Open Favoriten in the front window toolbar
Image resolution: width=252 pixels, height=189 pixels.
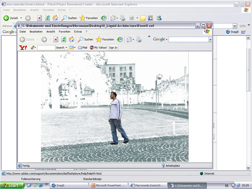pos(104,39)
